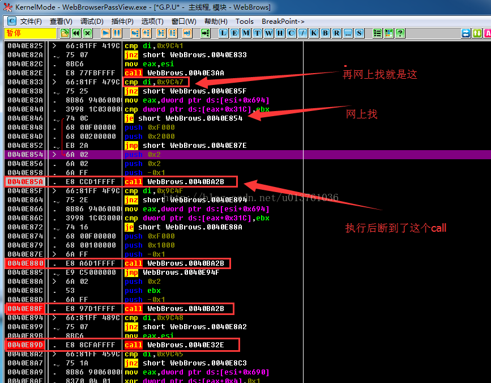The height and width of the screenshot is (383, 491).
Task: Click the Trace over toolbar icon
Action: [173, 33]
